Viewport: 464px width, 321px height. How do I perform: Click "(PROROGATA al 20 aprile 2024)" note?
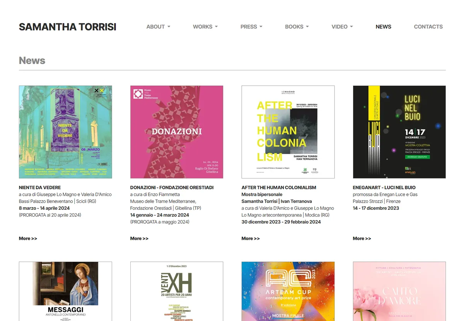click(50, 215)
